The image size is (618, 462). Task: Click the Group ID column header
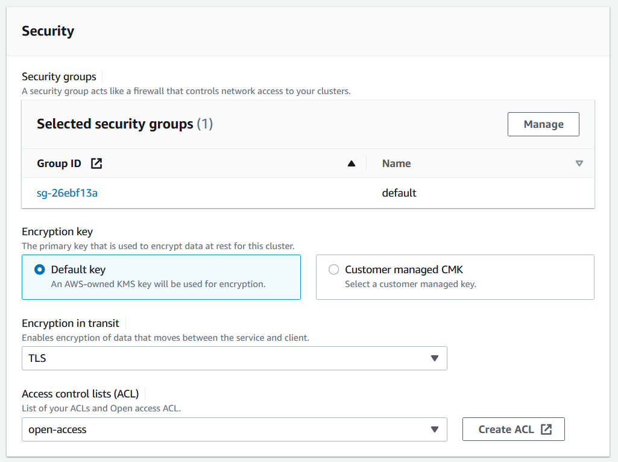59,163
